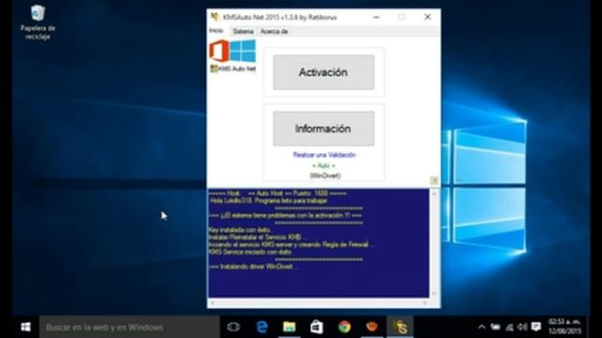Open the Windows Start menu

click(25, 327)
